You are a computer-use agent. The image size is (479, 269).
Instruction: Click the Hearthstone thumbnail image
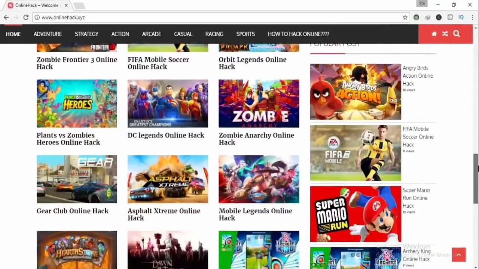click(x=77, y=250)
